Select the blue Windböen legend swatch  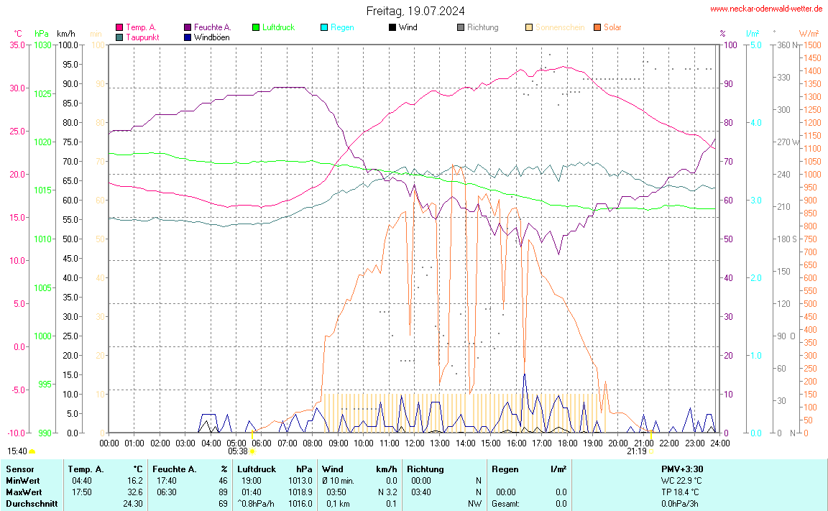coord(188,37)
